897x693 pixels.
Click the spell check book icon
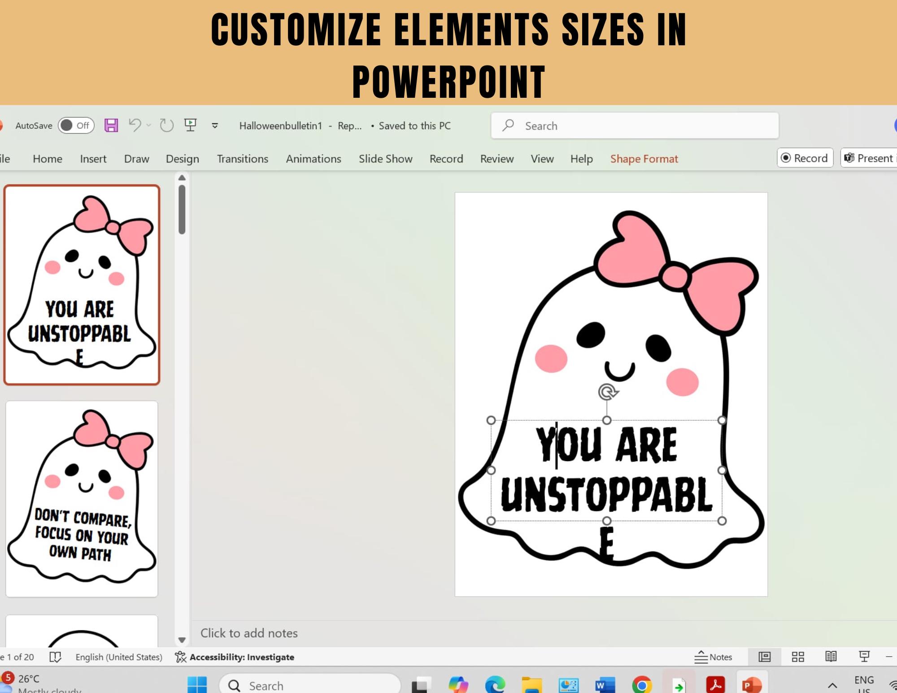tap(55, 657)
